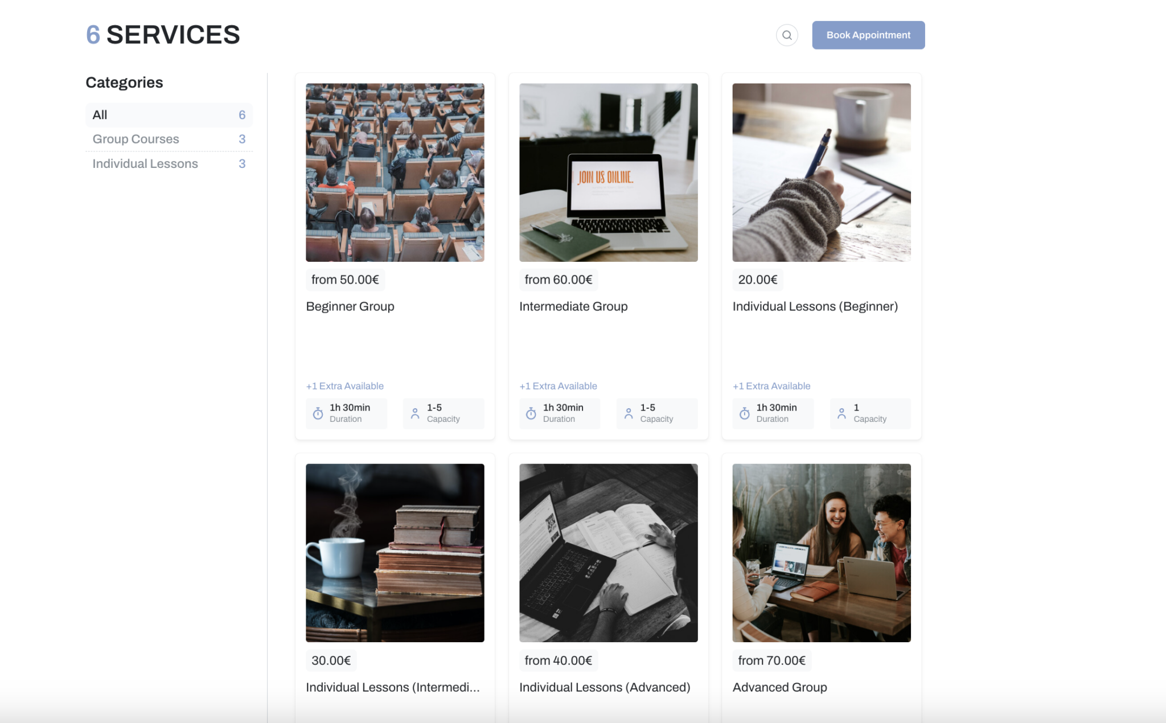1166x723 pixels.
Task: Expand +1 Extra Available on Beginner Group
Action: (344, 385)
